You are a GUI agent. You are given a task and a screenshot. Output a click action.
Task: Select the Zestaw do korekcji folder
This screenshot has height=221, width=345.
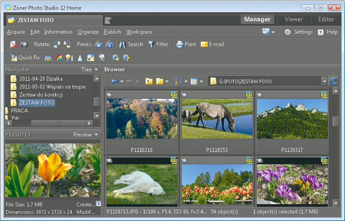[41, 95]
